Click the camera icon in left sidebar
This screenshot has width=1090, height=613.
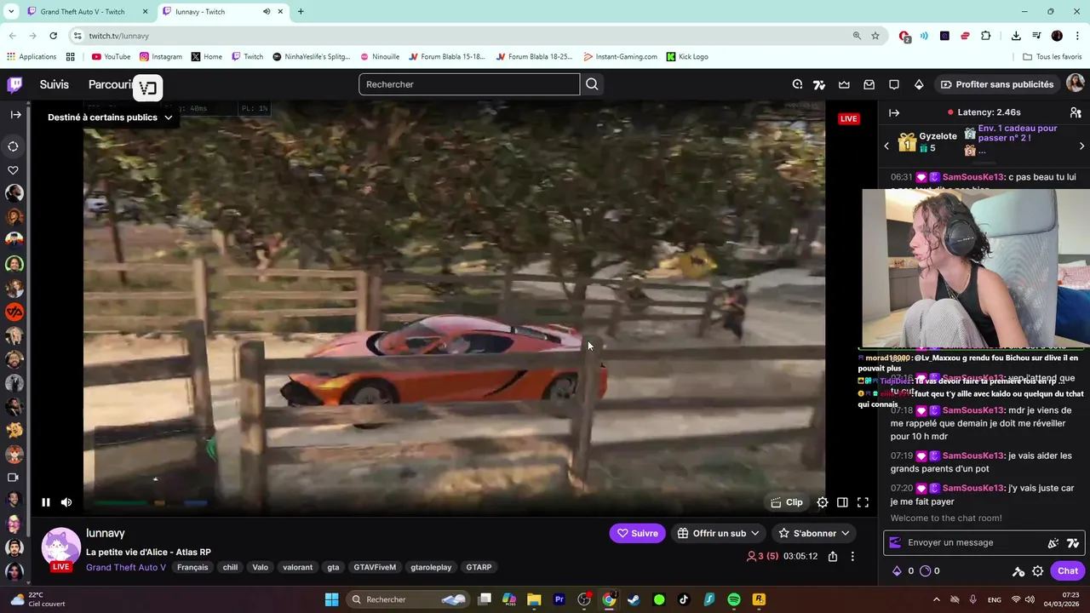click(14, 478)
